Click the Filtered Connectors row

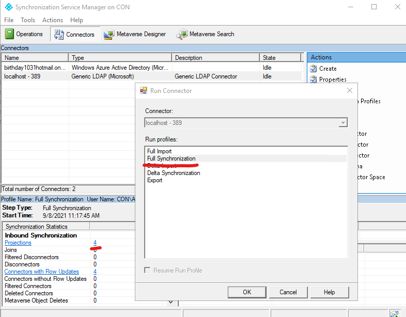pyautogui.click(x=28, y=286)
